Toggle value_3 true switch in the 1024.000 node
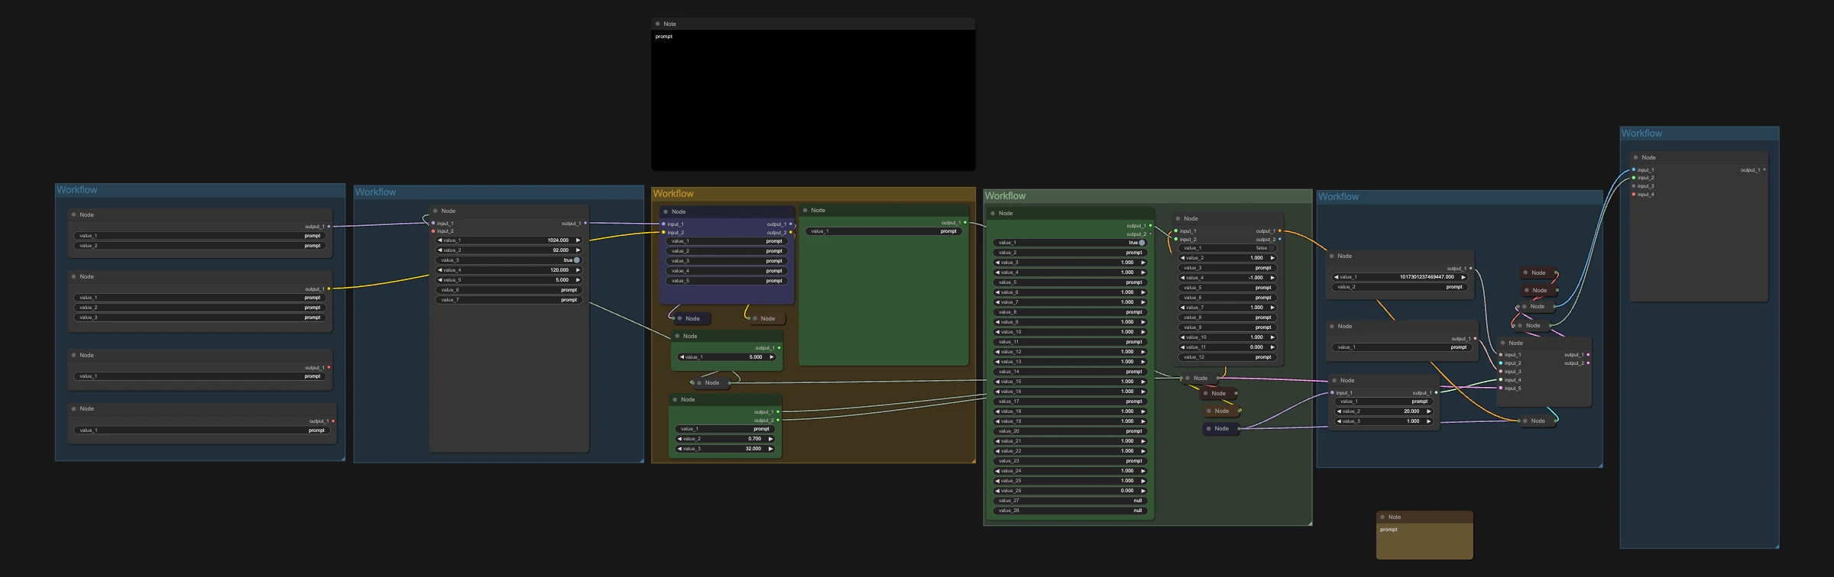 pos(576,260)
